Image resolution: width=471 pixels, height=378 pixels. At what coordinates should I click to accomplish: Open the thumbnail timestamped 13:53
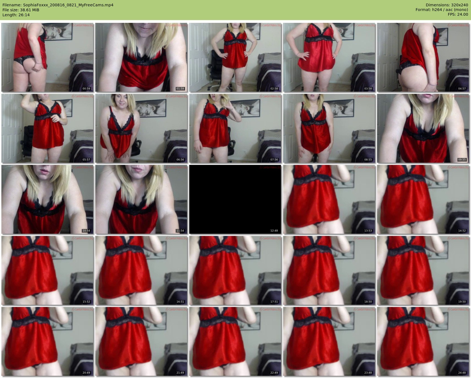tap(329, 199)
